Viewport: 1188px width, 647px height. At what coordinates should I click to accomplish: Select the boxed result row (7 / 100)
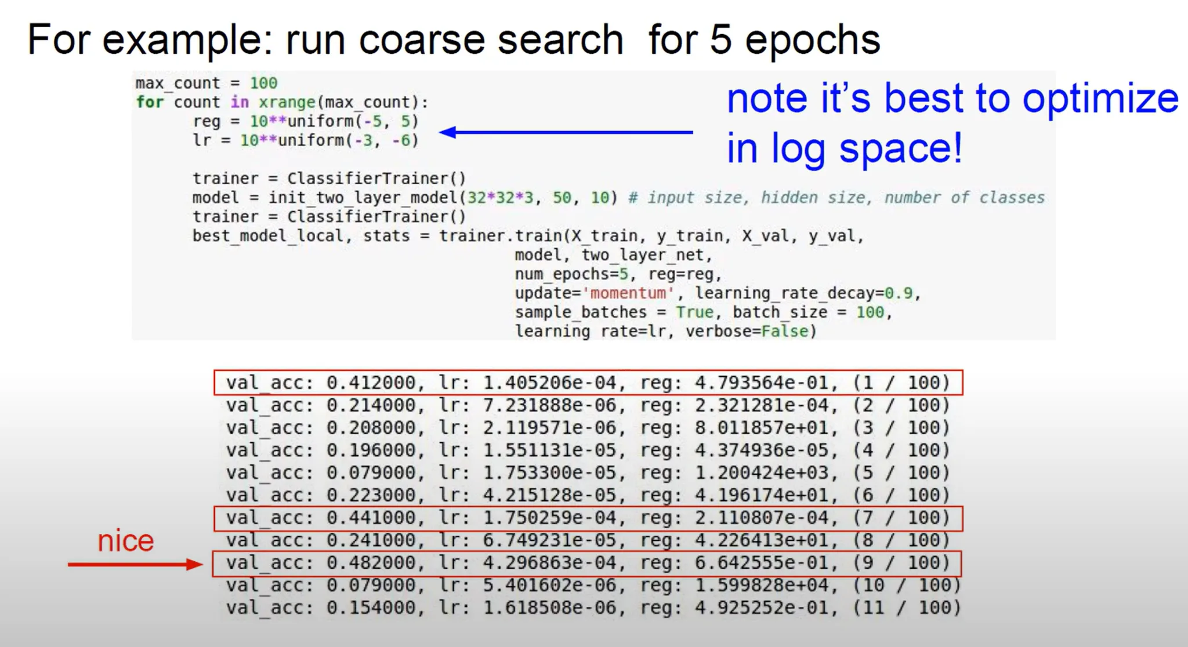tap(588, 518)
